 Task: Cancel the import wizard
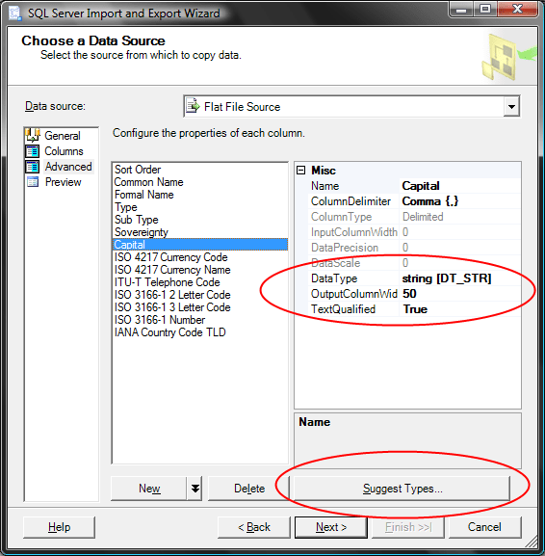point(484,527)
